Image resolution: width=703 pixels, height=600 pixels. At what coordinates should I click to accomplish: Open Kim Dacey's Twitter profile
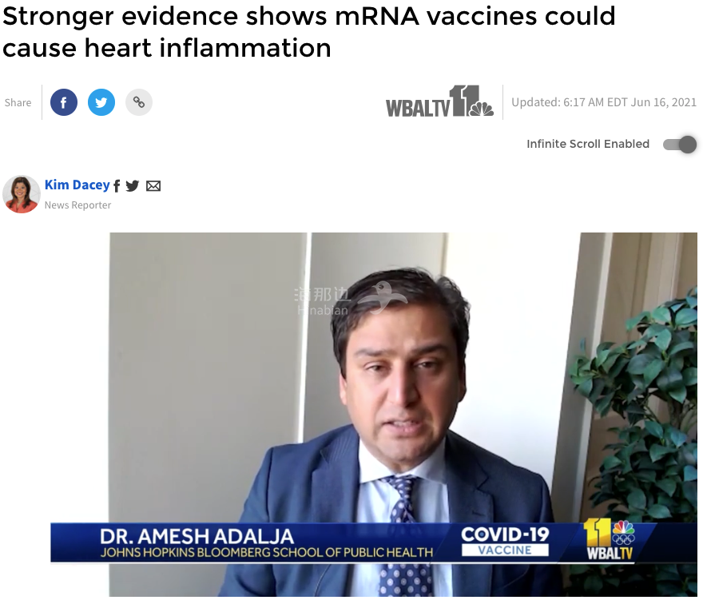[x=133, y=185]
